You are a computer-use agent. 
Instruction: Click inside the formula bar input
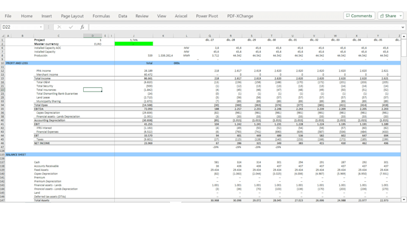coord(245,27)
